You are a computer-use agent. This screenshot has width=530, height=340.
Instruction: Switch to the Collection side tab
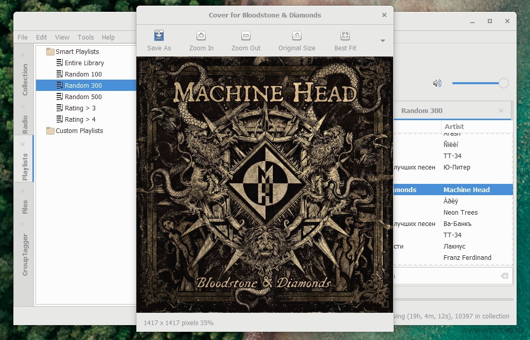click(x=25, y=80)
